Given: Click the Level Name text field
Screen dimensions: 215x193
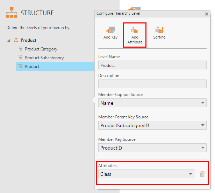Looking at the screenshot, I should coord(152,65).
